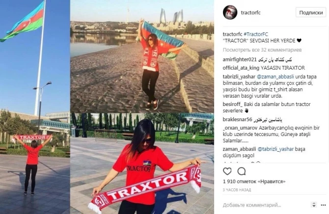Show the 1 910 likes list
329x214 pixels.
pos(254,182)
